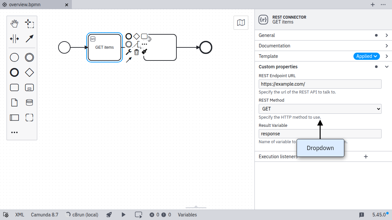392x220 pixels.
Task: Open the Variables panel
Action: tap(187, 215)
